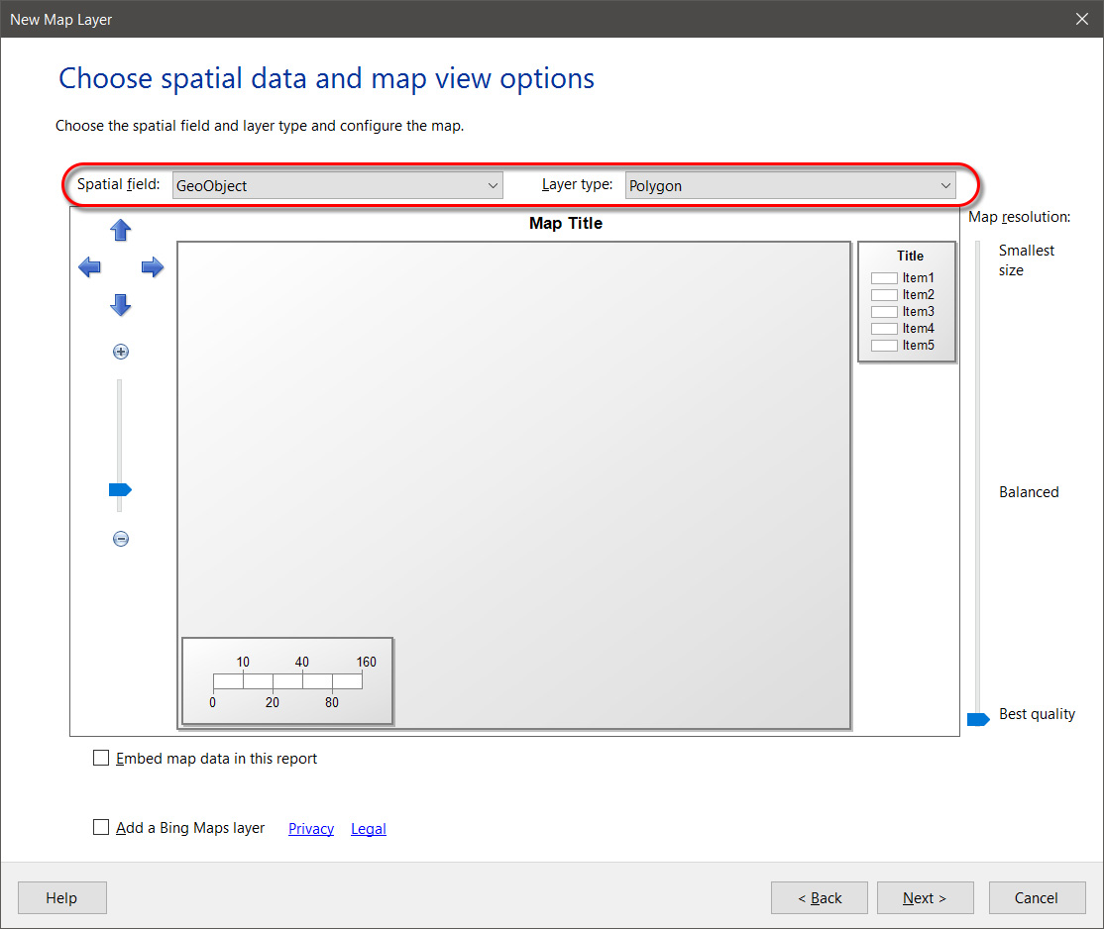Click the Next button
The height and width of the screenshot is (929, 1104).
925,898
